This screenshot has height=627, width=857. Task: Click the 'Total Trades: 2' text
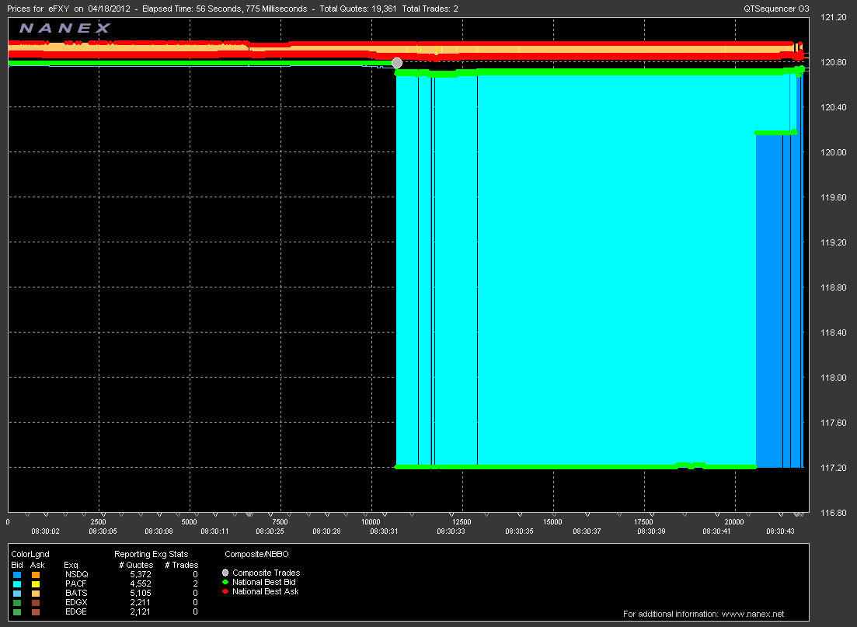(x=430, y=9)
